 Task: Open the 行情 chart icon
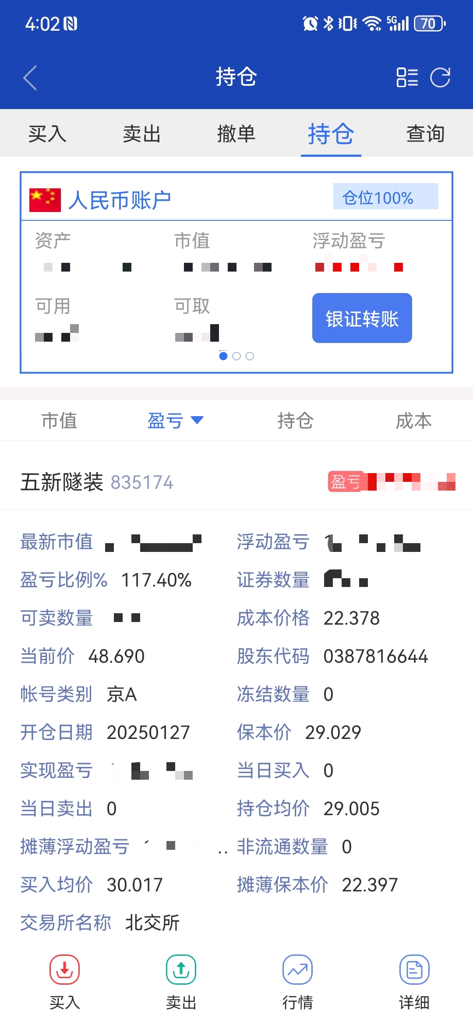tap(298, 969)
